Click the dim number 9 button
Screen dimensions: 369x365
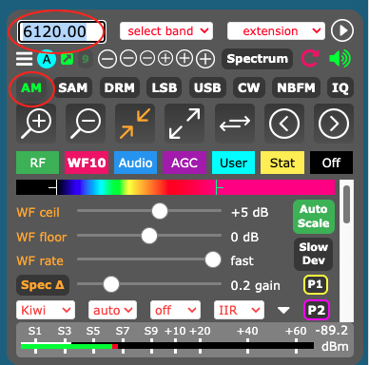point(85,59)
